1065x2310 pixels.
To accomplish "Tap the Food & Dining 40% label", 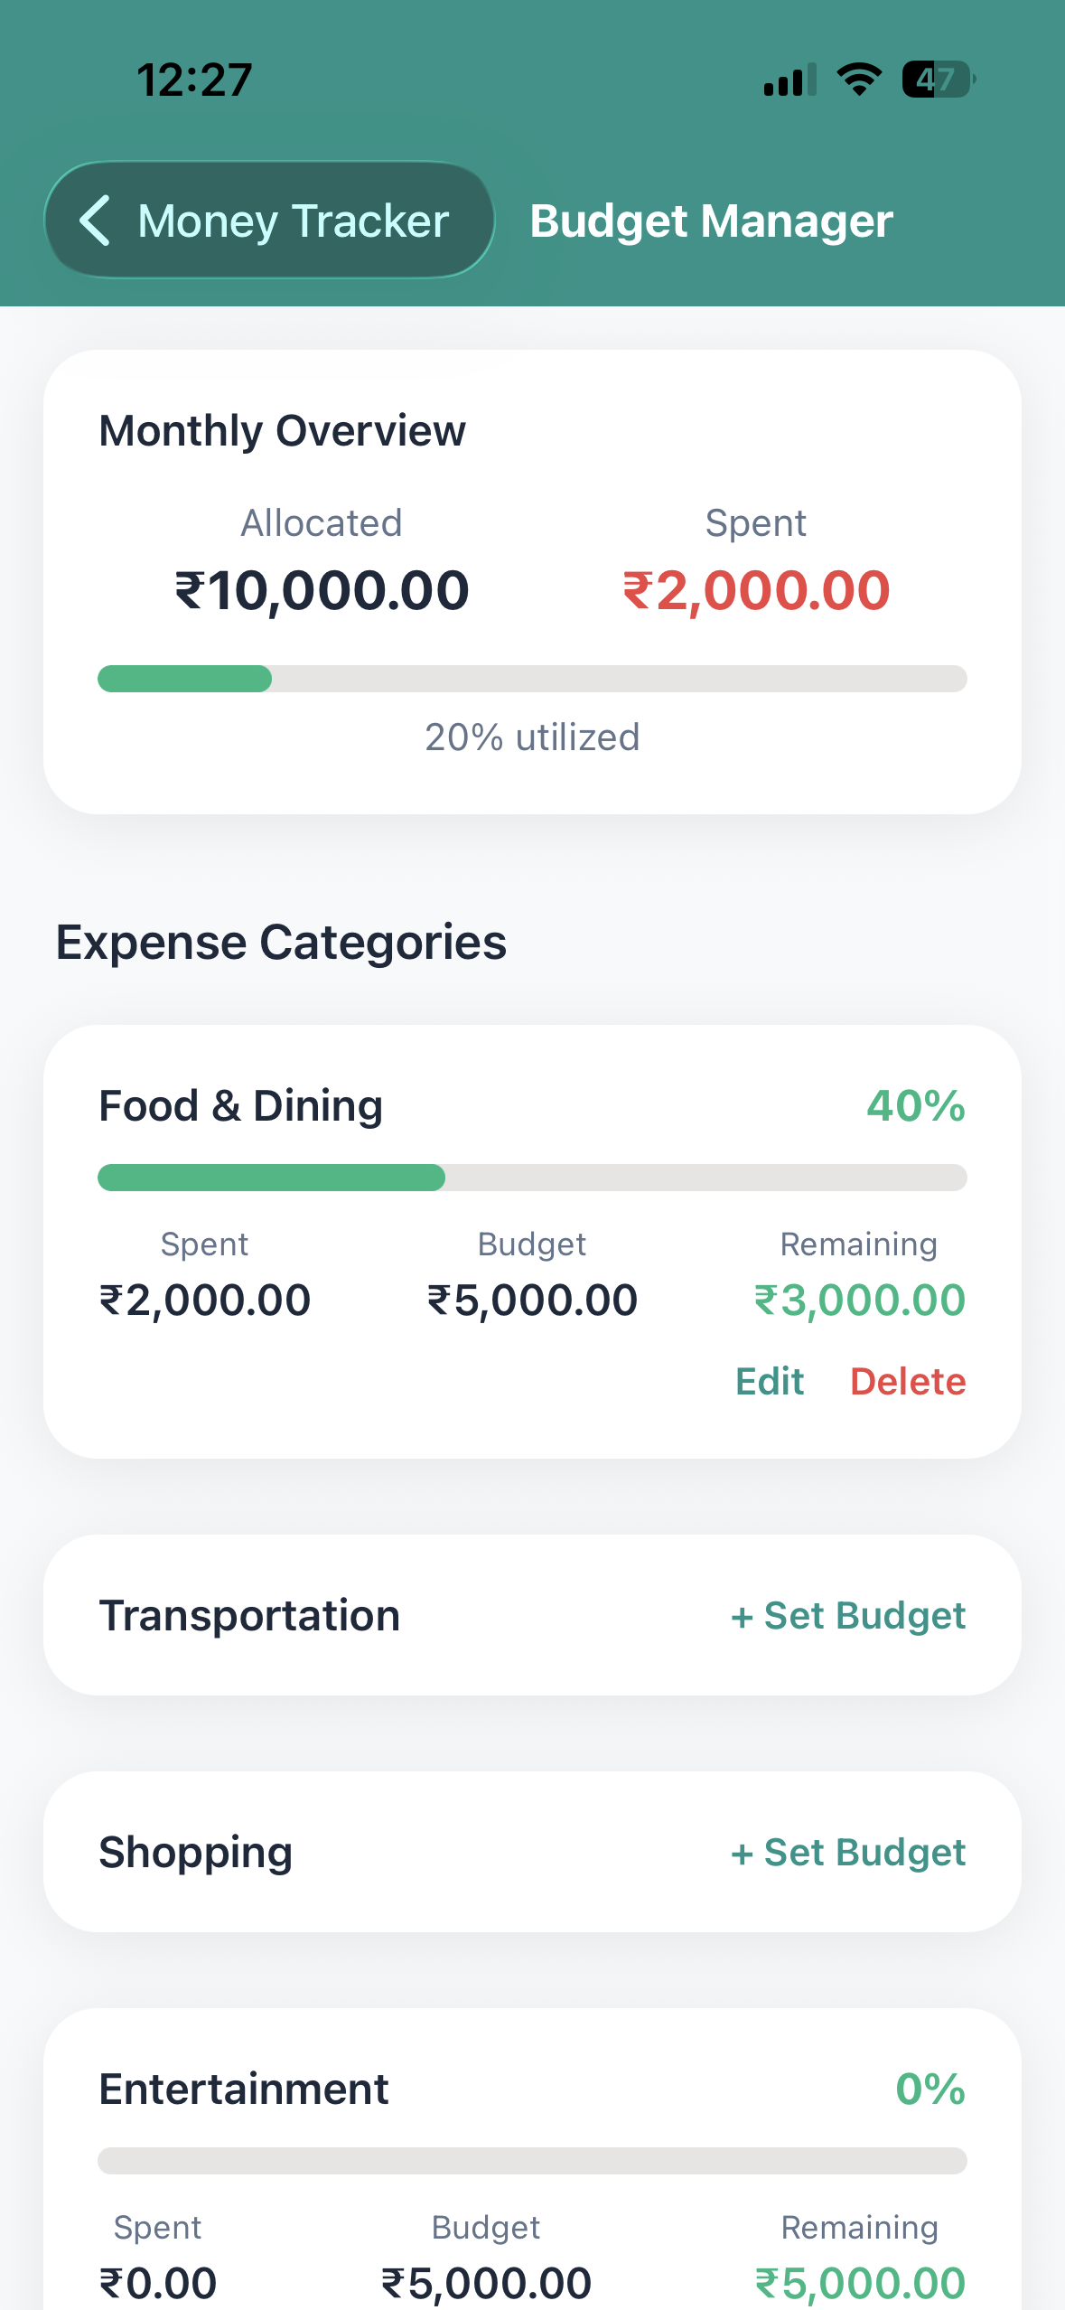I will tap(916, 1106).
